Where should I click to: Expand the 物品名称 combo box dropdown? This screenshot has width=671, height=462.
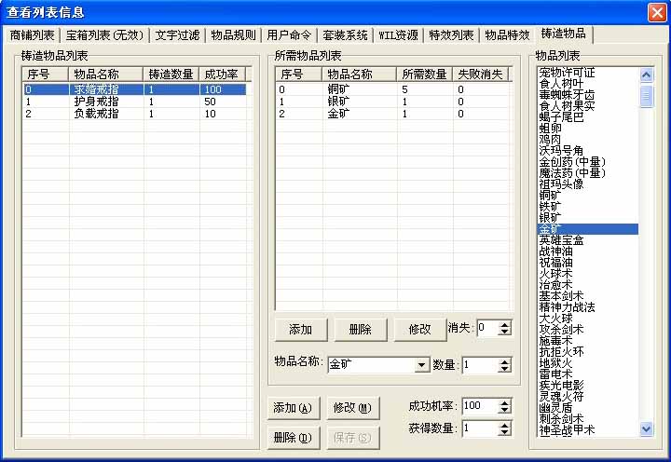pyautogui.click(x=422, y=365)
